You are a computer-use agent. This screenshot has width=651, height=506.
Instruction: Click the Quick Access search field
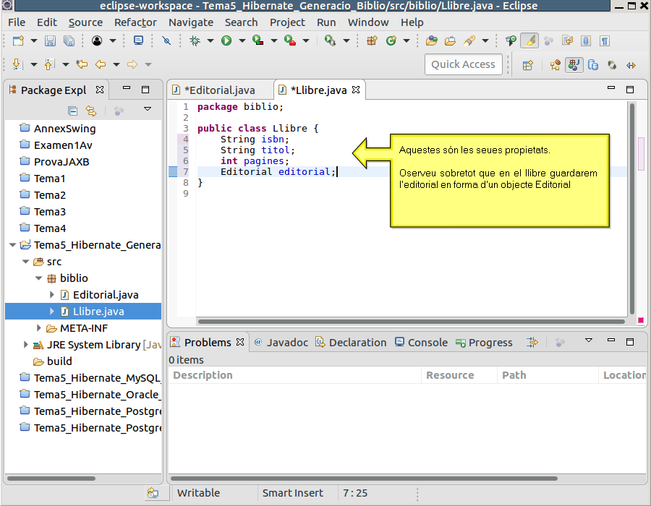click(463, 64)
